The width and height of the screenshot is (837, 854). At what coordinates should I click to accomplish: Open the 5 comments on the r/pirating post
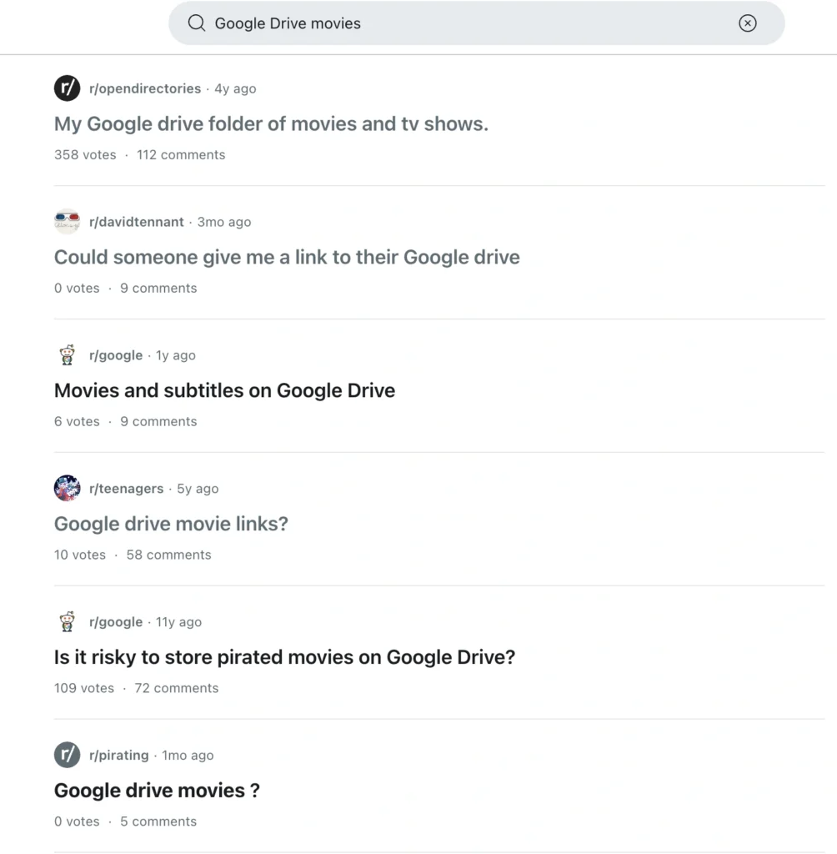coord(158,821)
